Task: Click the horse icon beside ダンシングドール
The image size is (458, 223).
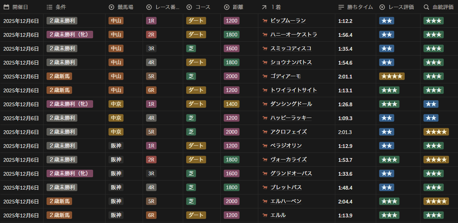Action: (x=265, y=104)
